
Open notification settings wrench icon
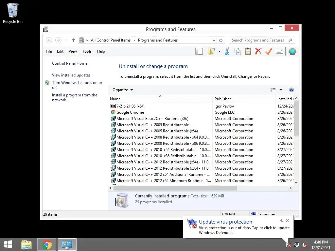tap(281, 221)
